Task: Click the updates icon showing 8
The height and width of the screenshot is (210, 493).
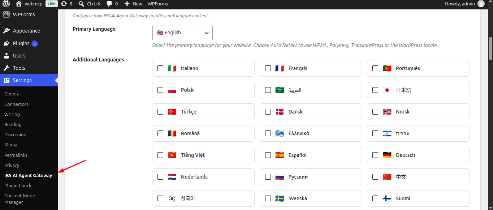Action: (64, 4)
